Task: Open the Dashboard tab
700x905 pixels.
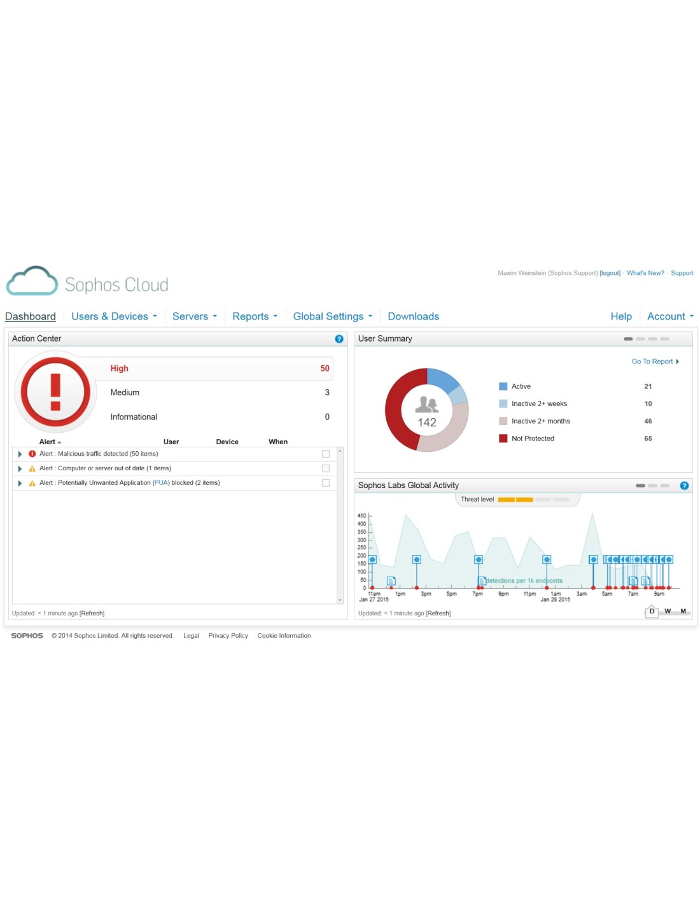Action: pyautogui.click(x=31, y=316)
